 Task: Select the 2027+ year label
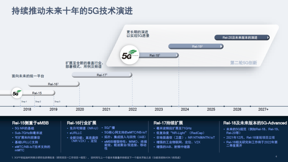coord(263,109)
